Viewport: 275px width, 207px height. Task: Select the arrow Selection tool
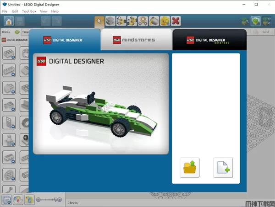click(99, 21)
